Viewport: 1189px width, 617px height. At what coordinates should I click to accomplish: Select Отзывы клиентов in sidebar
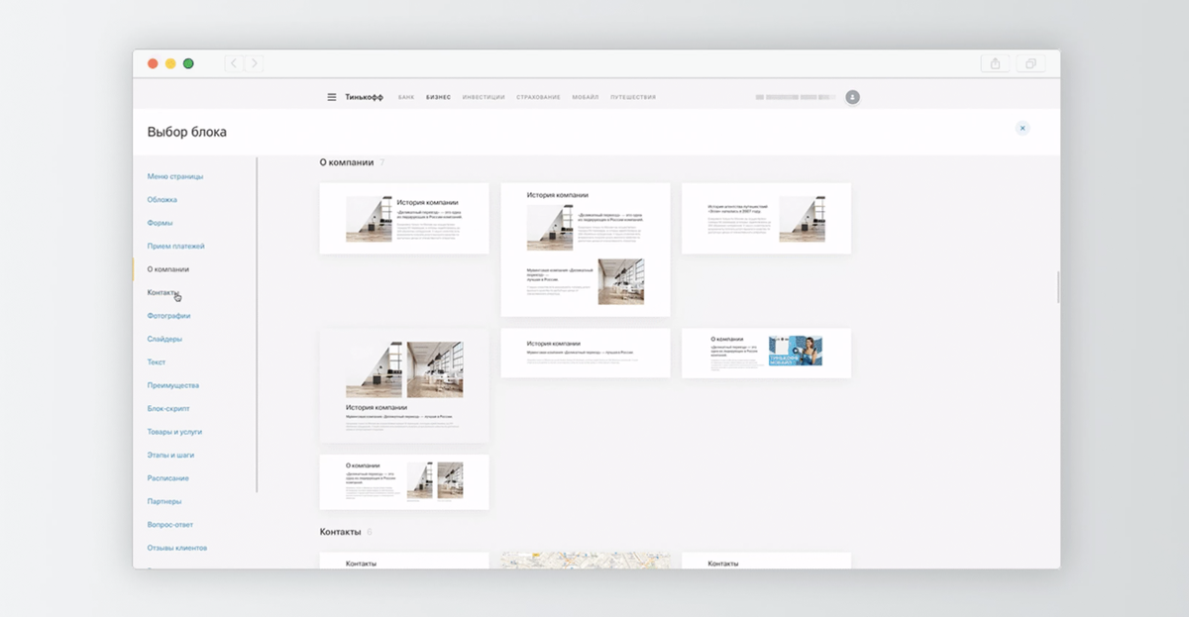pyautogui.click(x=177, y=548)
